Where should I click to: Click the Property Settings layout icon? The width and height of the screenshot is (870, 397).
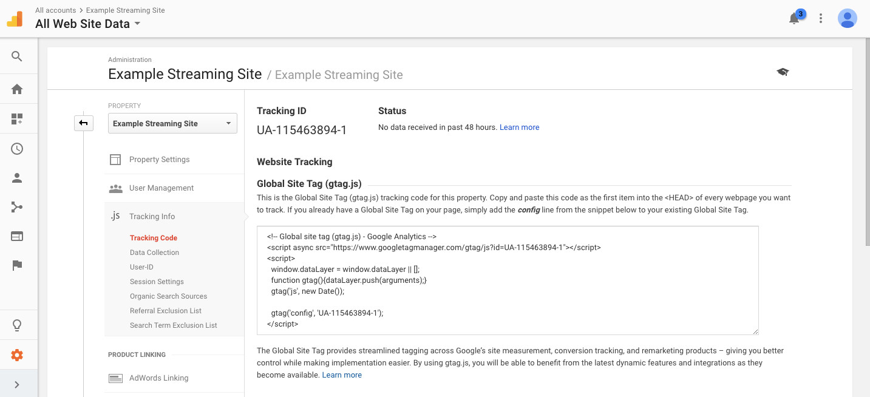(115, 160)
